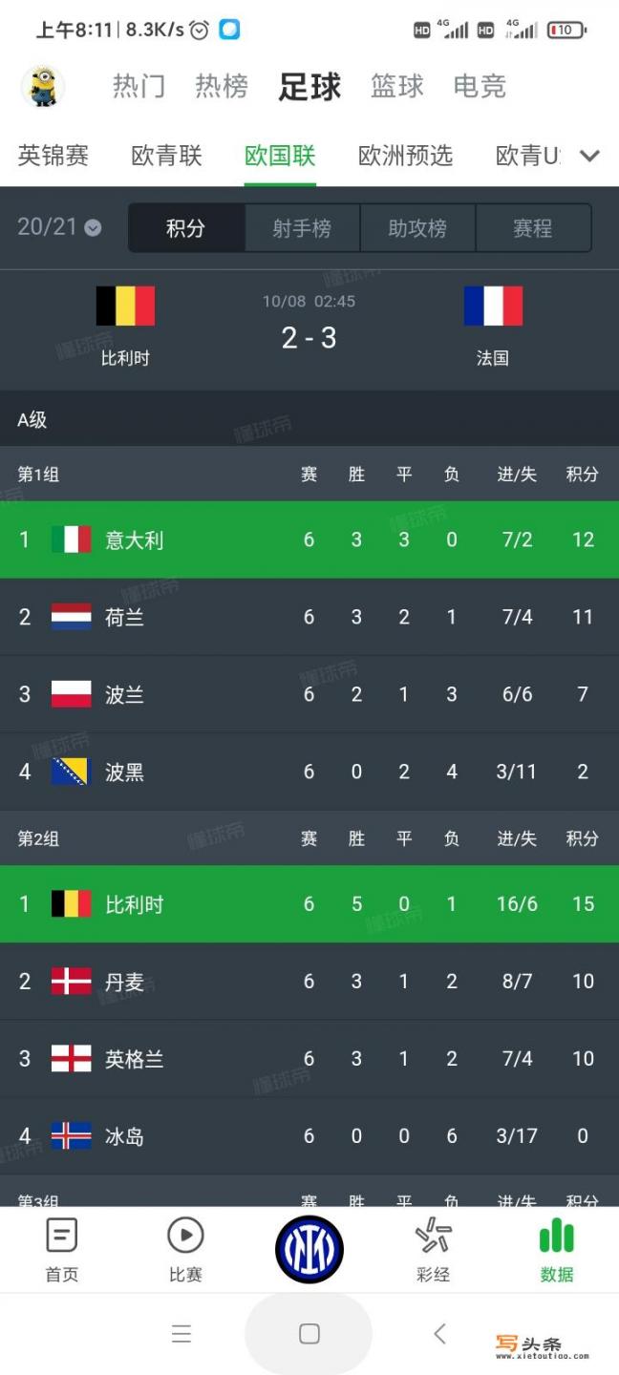Open the 意大利 team row
This screenshot has height=1375, width=619.
(x=309, y=539)
